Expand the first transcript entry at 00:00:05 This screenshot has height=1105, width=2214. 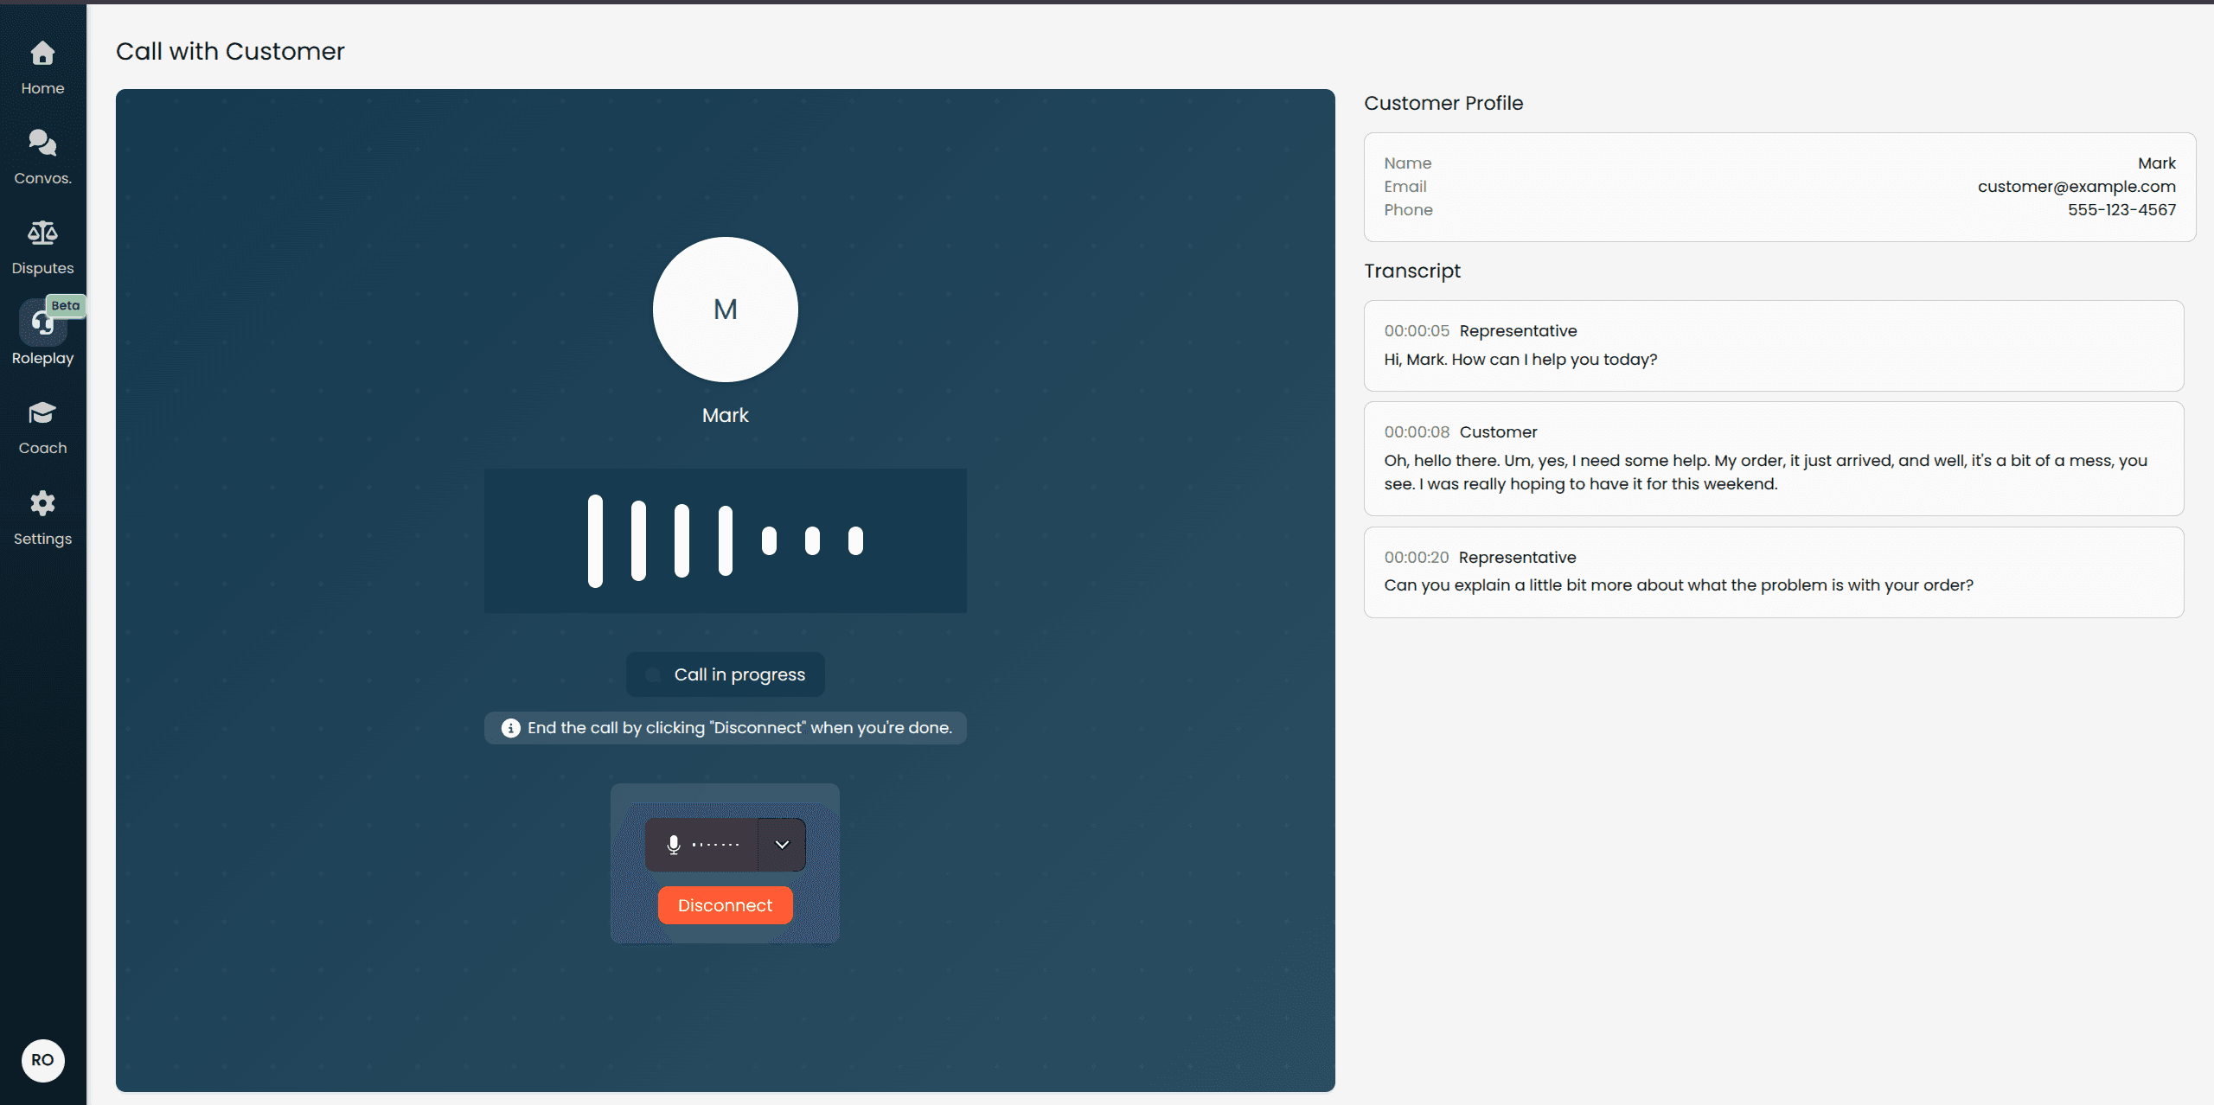click(1773, 345)
